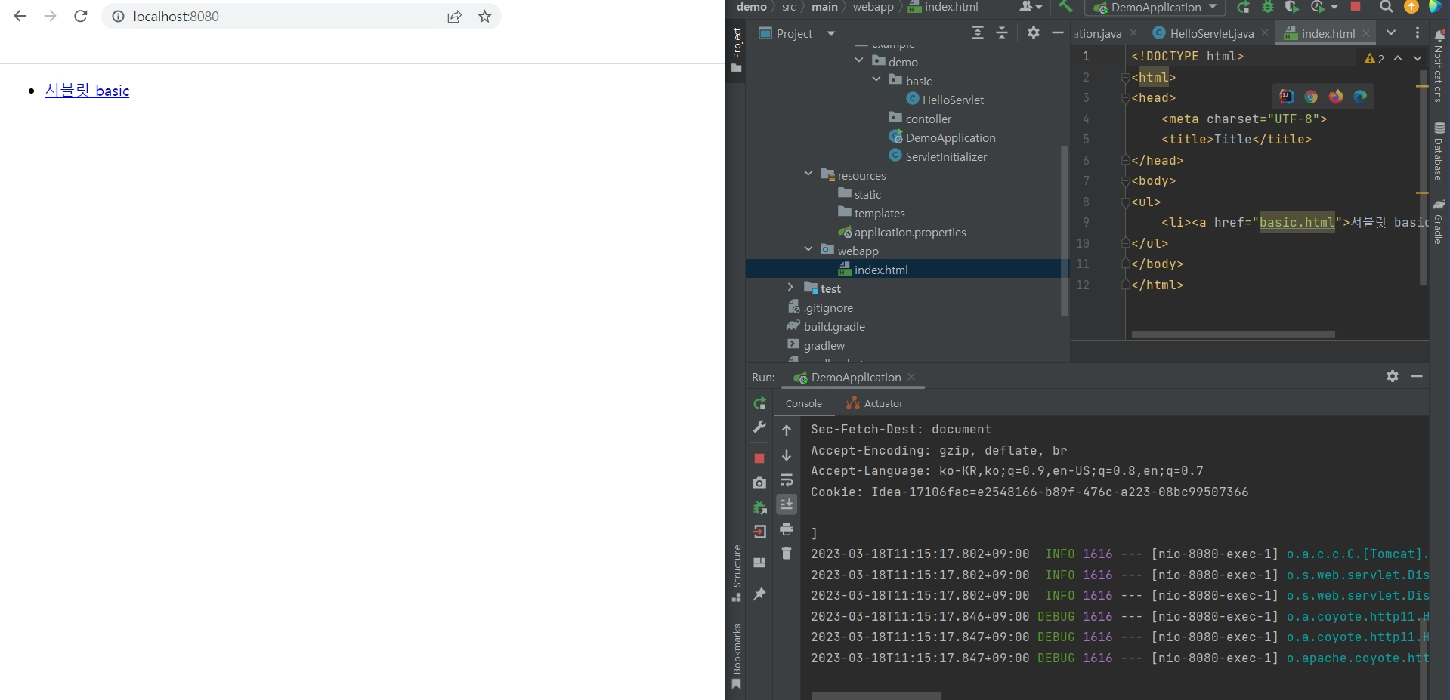1450x700 pixels.
Task: Preview page in Firefox from editor
Action: click(x=1336, y=96)
